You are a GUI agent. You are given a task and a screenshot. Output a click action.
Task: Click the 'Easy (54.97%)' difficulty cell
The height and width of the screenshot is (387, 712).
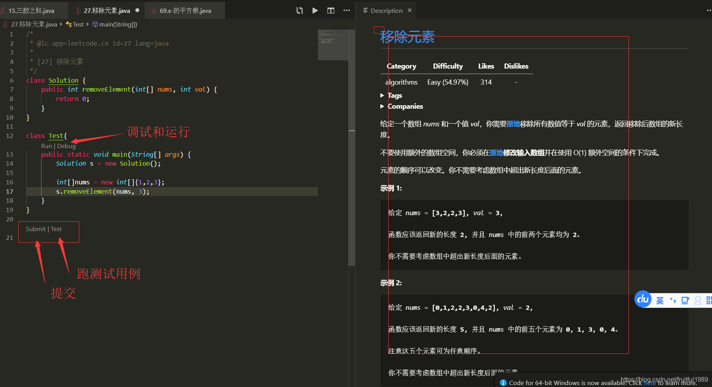tap(448, 82)
